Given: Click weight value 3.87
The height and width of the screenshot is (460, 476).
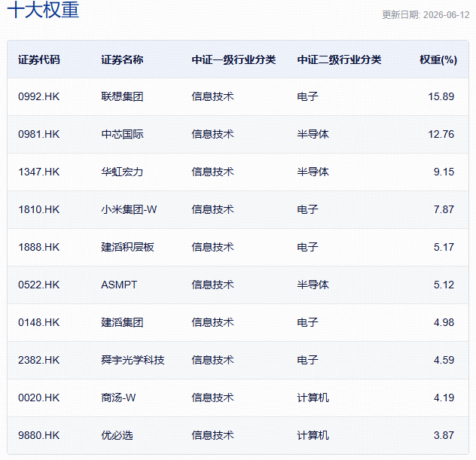Looking at the screenshot, I should click(x=444, y=435).
